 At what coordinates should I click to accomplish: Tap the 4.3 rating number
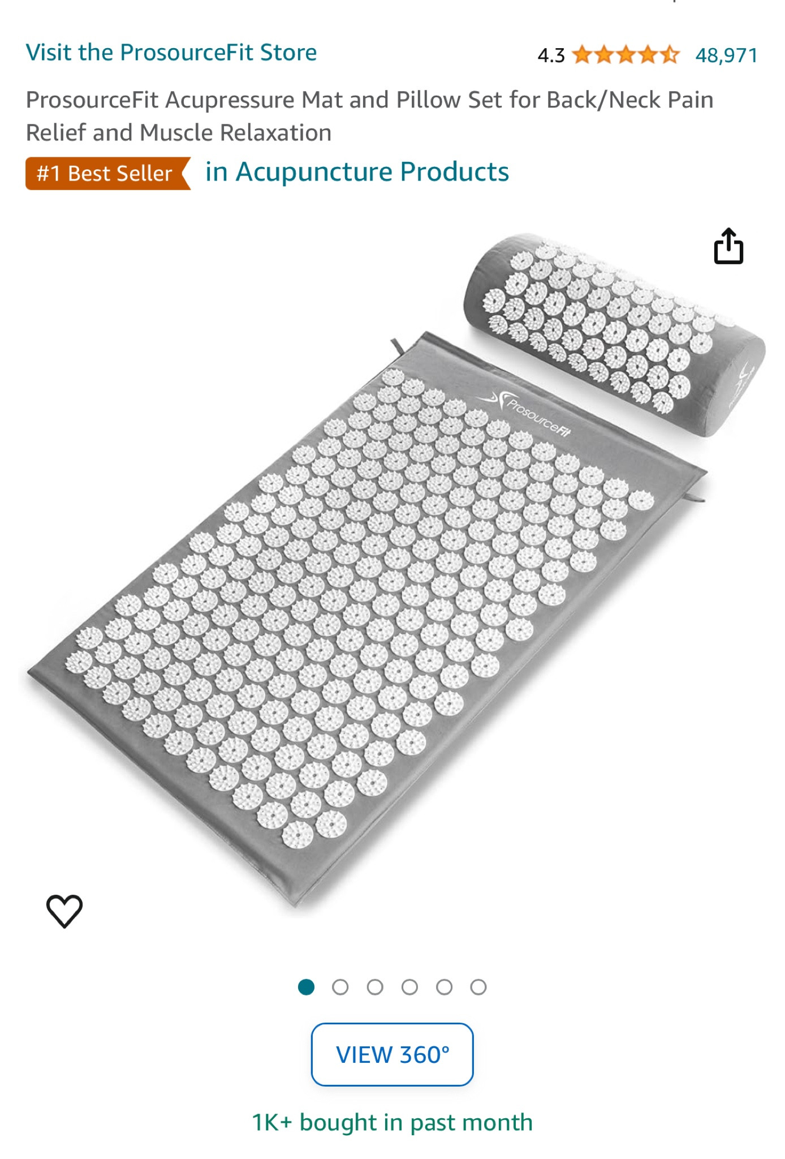click(551, 55)
